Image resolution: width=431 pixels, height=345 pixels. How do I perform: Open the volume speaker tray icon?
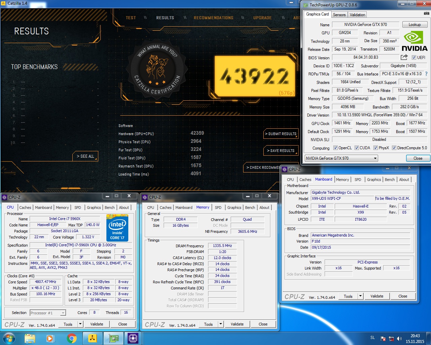[399, 339]
